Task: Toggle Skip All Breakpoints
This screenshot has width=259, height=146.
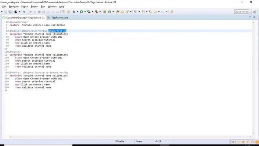Action: point(24,12)
